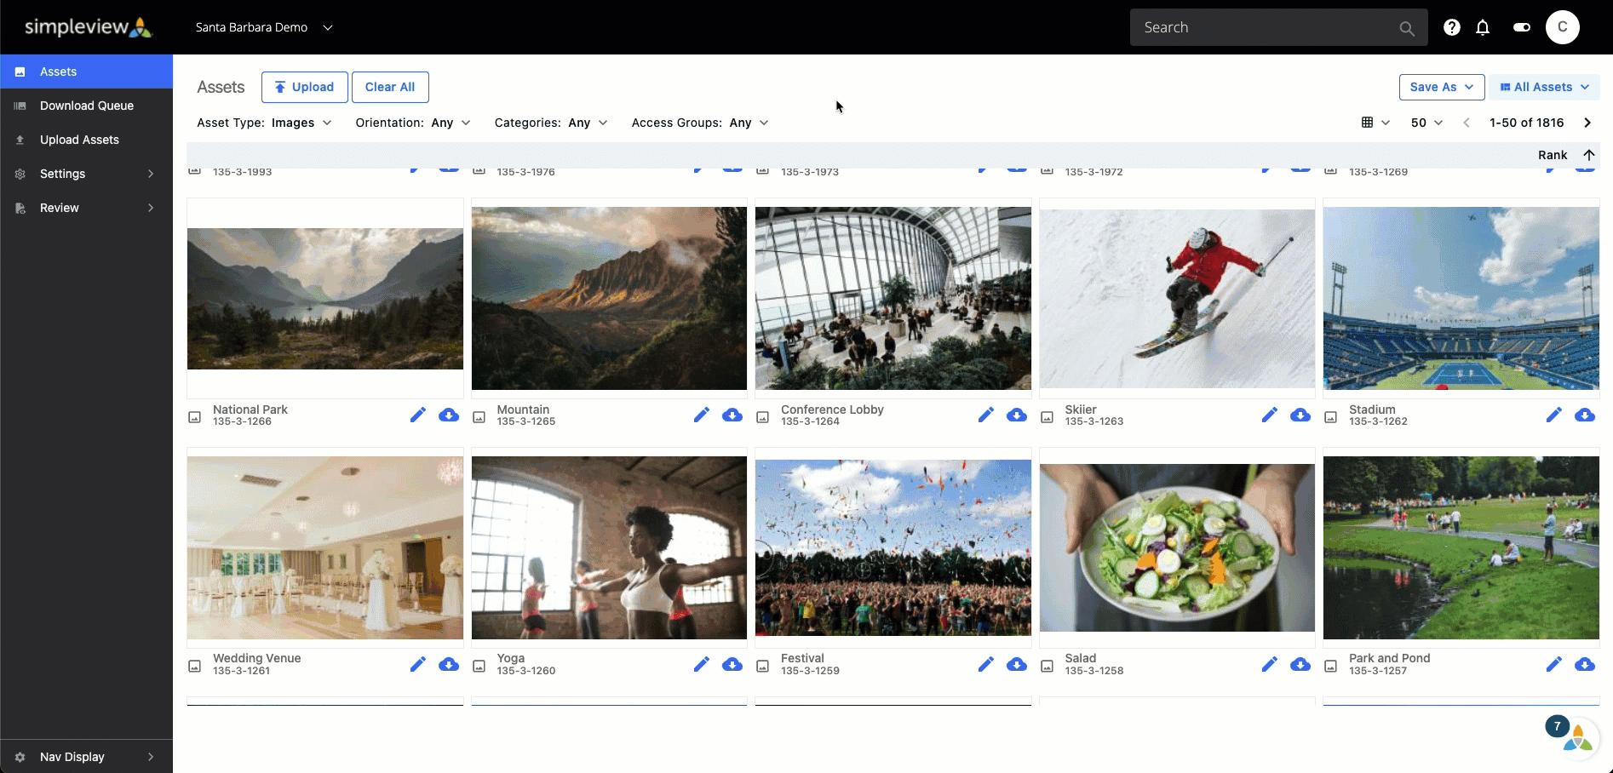Expand Nav Display at sidebar bottom
Screen dimensions: 1613x773
click(87, 757)
